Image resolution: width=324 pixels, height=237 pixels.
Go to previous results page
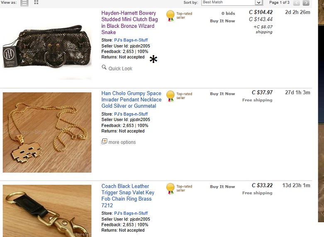(x=297, y=2)
